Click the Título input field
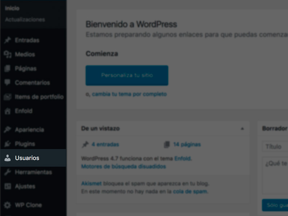The width and height of the screenshot is (288, 216). coord(275,147)
